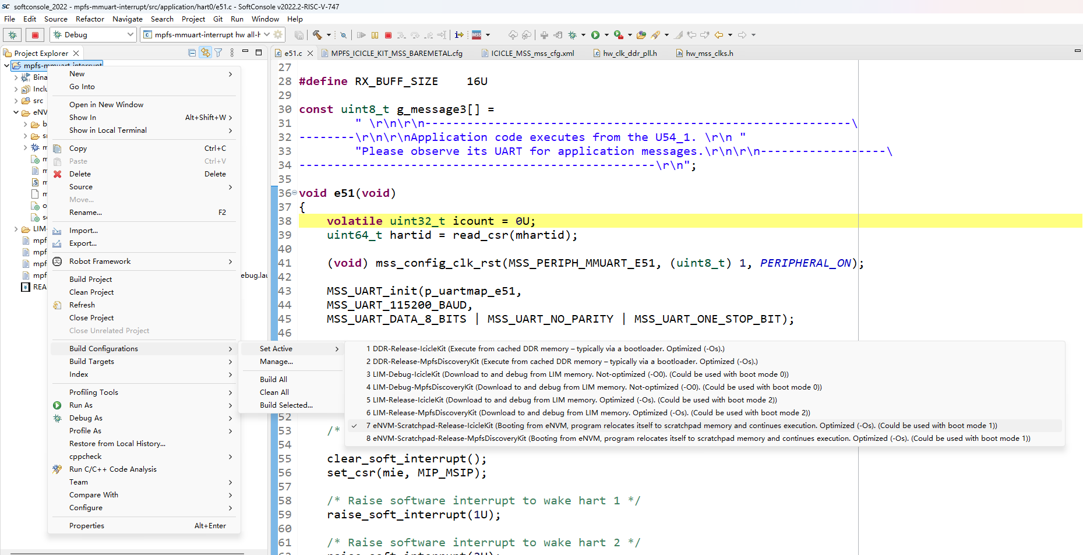Choose Build Project in context menu

(x=143, y=280)
